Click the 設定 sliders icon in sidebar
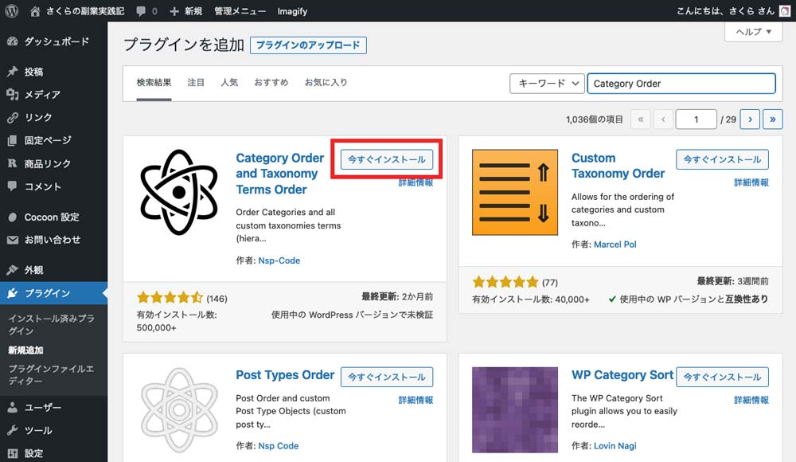Screen dimensions: 796x462 coord(13,453)
